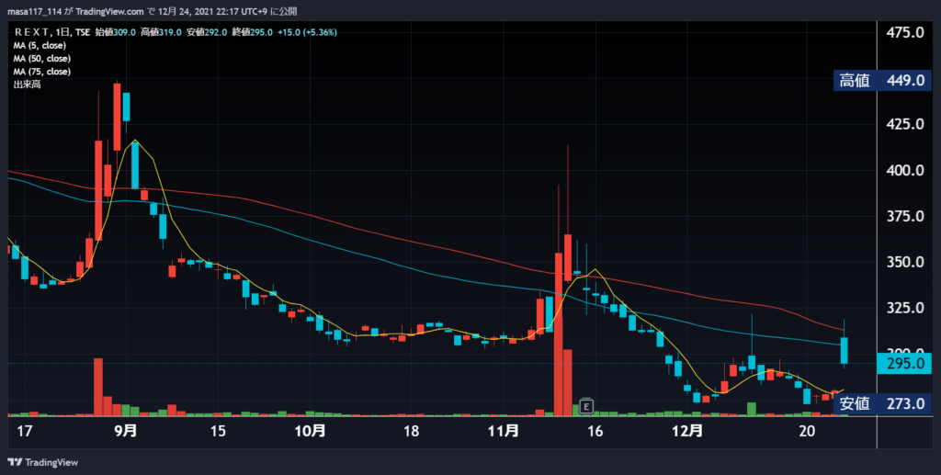Click the 17 date label on the time axis

tap(24, 431)
